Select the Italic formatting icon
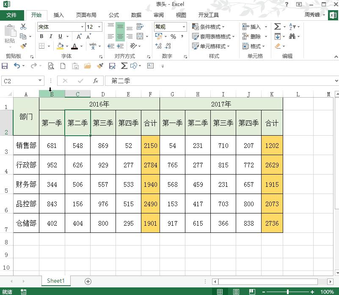 (51, 36)
